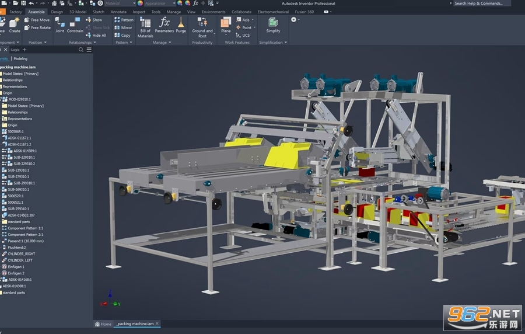The height and width of the screenshot is (334, 525).
Task: Activate the Constrain tool
Action: point(75,25)
